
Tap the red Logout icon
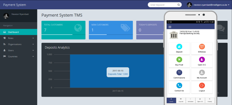(202, 85)
